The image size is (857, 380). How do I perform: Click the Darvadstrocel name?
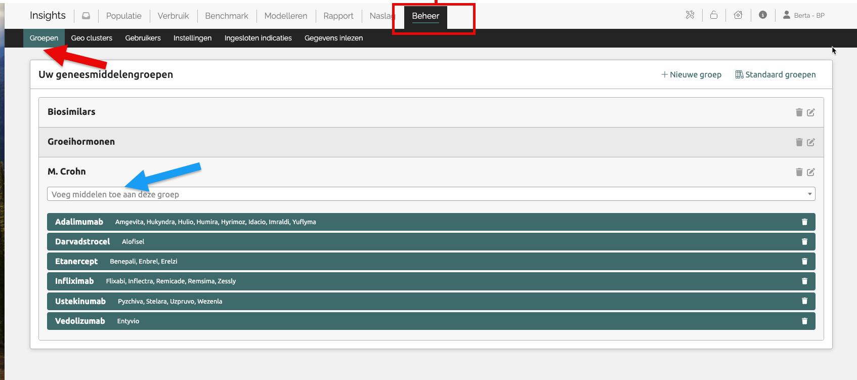(82, 241)
